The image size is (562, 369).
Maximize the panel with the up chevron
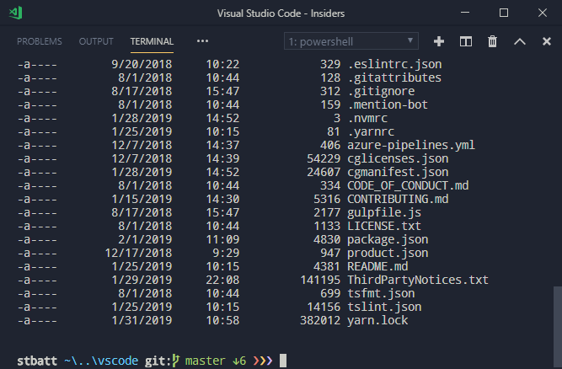[x=520, y=41]
